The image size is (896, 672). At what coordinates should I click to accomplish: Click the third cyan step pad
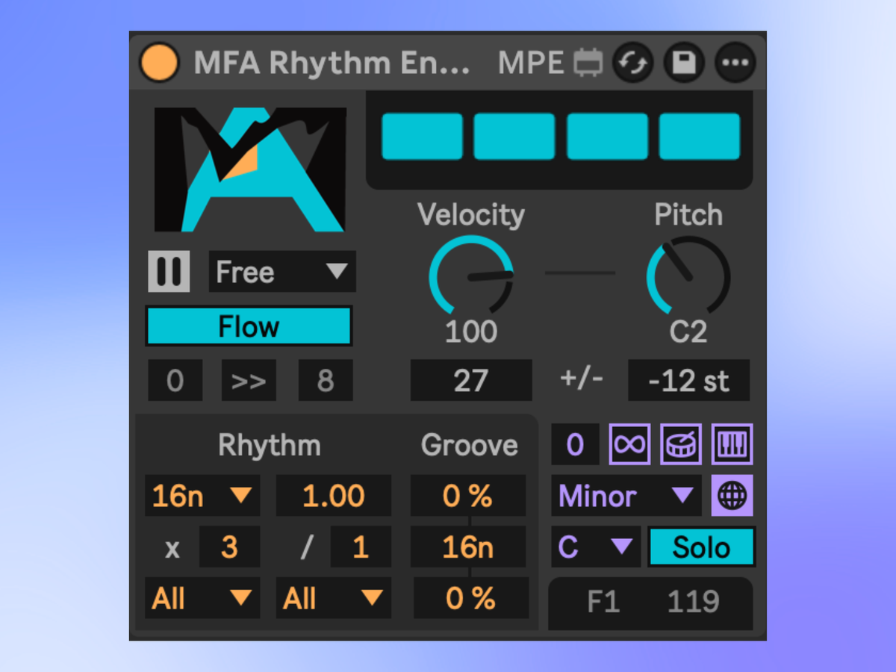tap(607, 137)
